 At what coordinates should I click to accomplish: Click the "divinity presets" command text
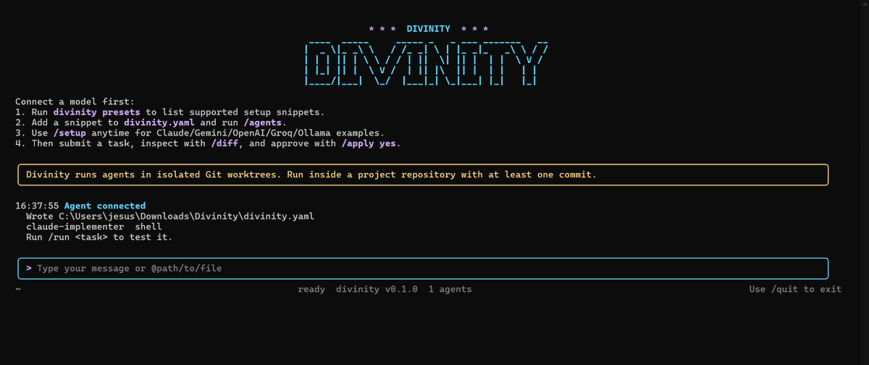[98, 112]
